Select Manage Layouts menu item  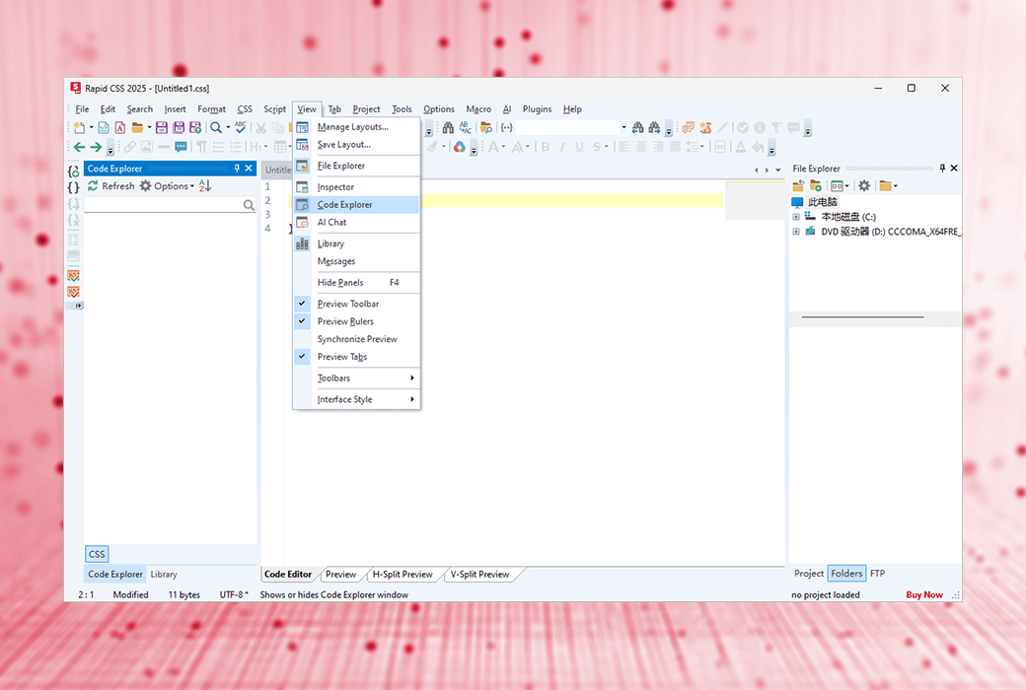356,127
